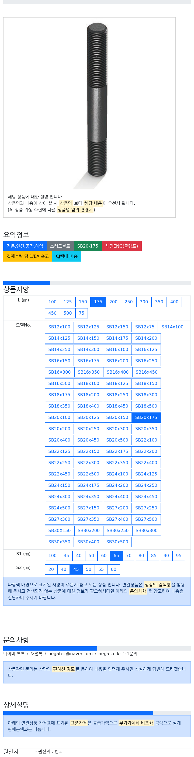Select the S1 100 mm option
194x757 pixels.
tap(52, 555)
